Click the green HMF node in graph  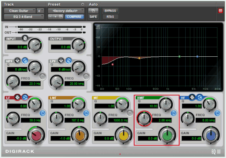[180, 57]
